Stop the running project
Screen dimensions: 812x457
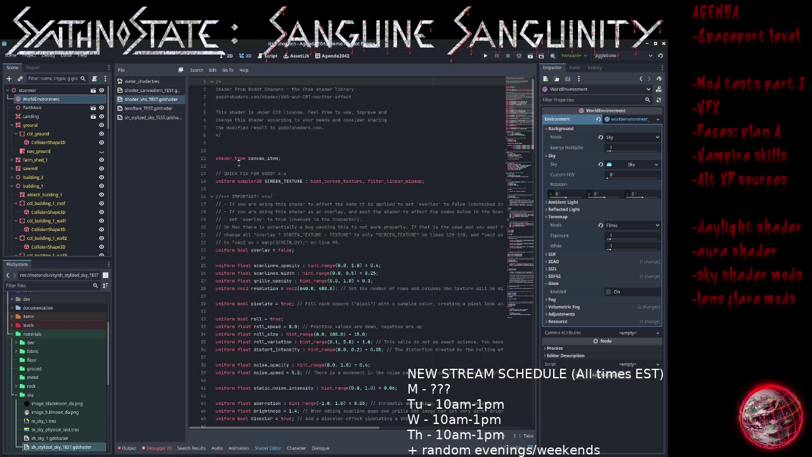[507, 56]
